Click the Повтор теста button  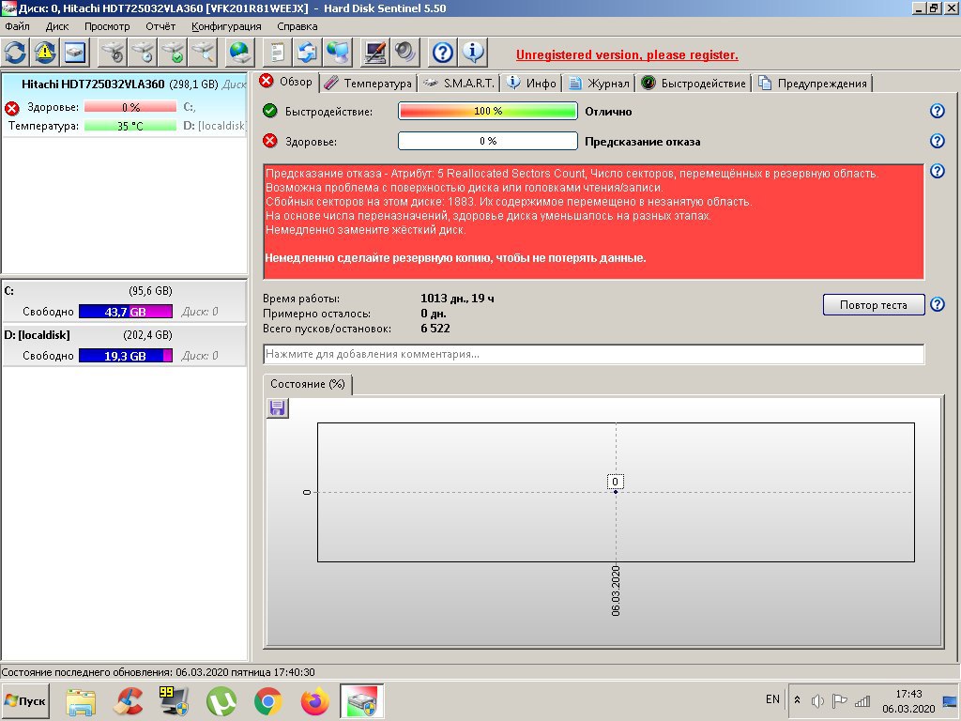tap(874, 305)
